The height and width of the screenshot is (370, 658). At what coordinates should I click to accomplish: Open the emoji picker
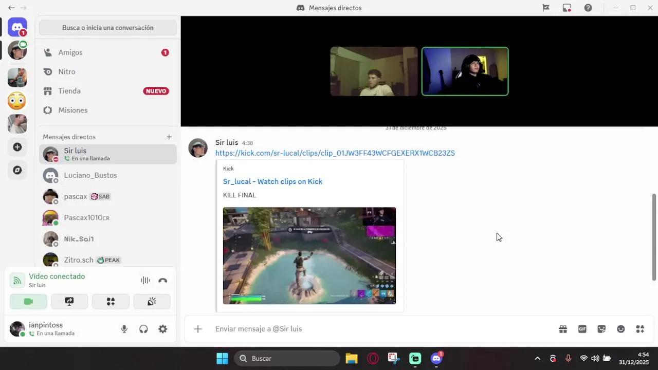pyautogui.click(x=621, y=329)
